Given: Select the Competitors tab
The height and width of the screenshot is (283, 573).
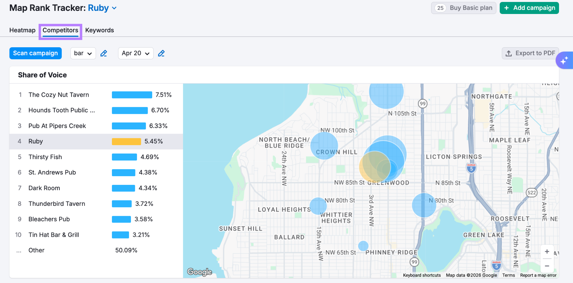Looking at the screenshot, I should pyautogui.click(x=60, y=30).
